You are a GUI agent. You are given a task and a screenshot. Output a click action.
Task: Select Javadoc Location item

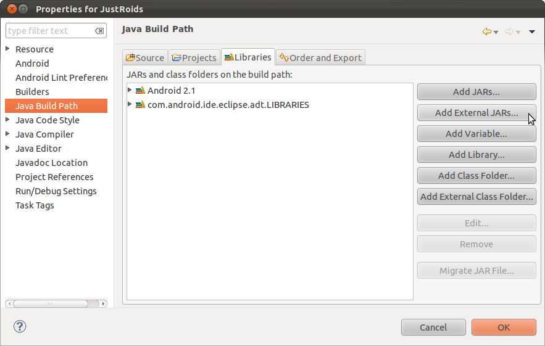51,163
